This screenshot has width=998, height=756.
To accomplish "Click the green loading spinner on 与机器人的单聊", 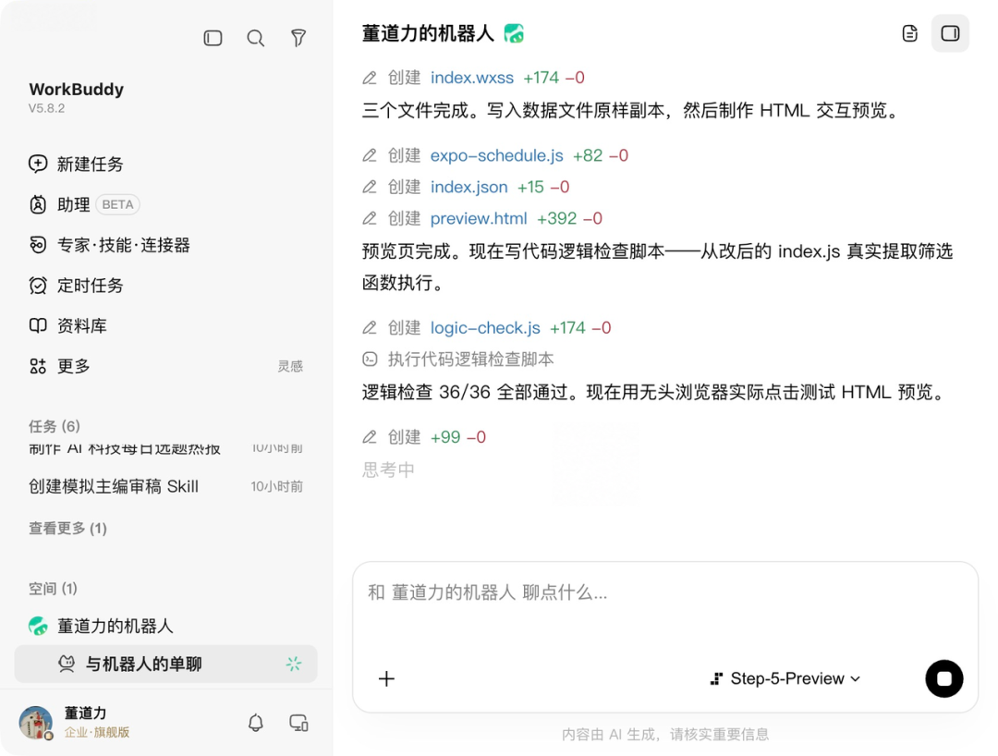I will [294, 664].
